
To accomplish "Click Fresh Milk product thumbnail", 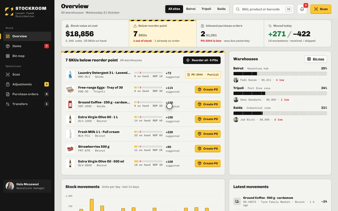I will tap(70, 134).
